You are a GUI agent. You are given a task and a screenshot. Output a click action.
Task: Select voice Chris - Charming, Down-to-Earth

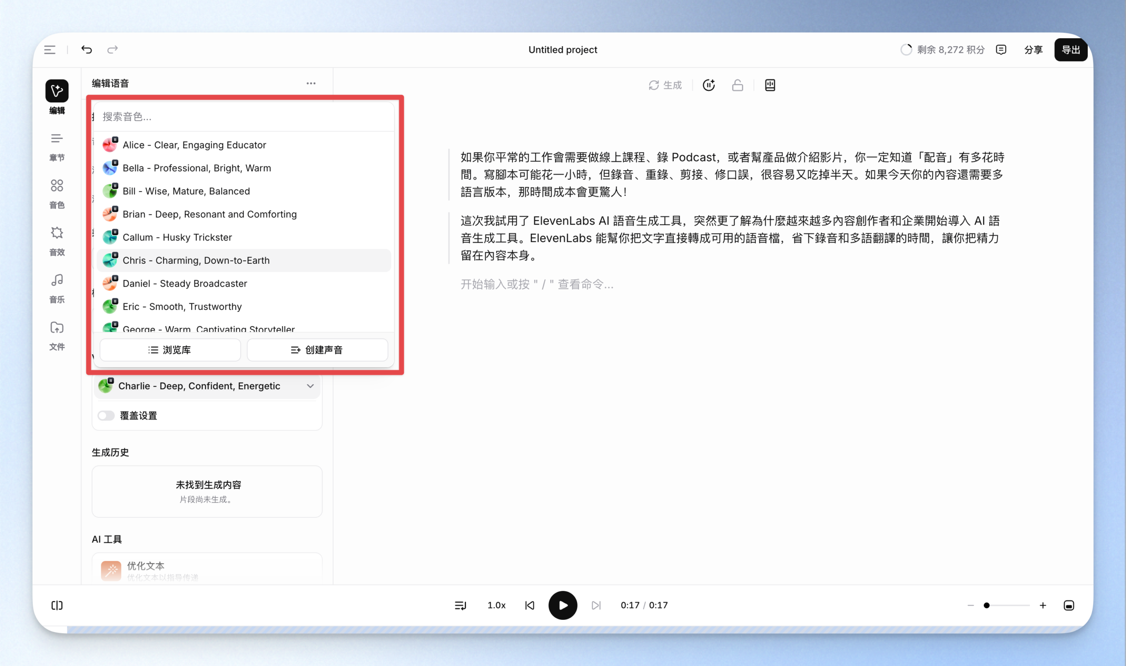coord(244,260)
